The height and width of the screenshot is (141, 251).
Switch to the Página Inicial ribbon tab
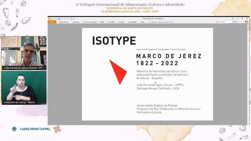coord(64,22)
